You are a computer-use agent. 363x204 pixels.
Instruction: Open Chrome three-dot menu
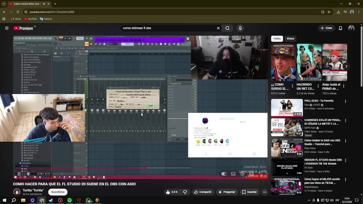359,12
